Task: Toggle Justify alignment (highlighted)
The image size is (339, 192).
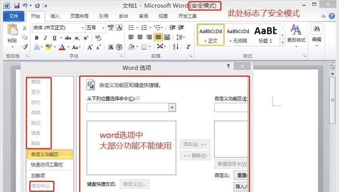Action: [x=158, y=37]
